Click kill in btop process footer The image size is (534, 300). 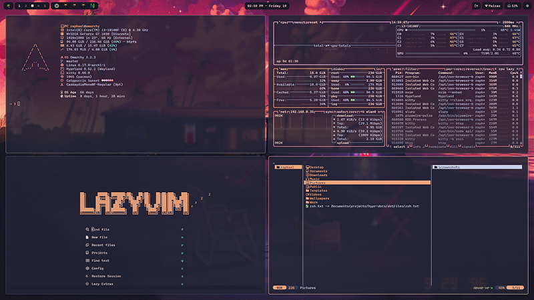point(454,147)
